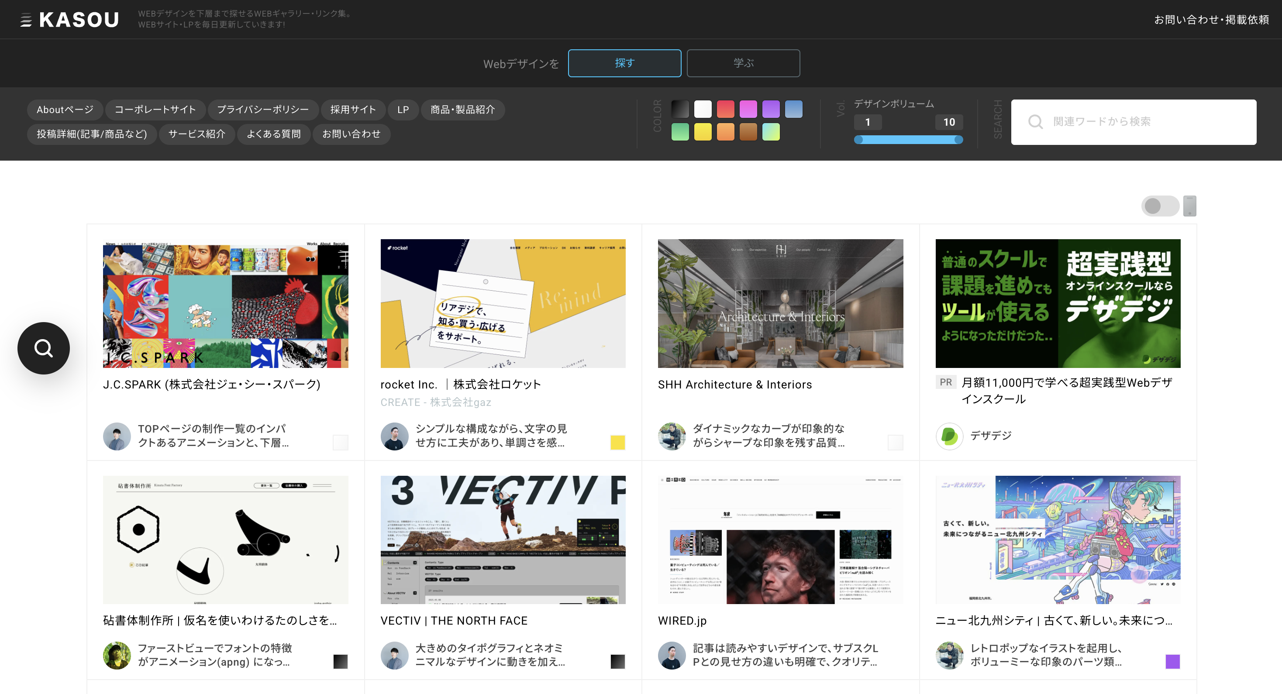This screenshot has height=694, width=1282.
Task: Filter by 投稿詳細(記事/商品など) tag
Action: pos(92,134)
